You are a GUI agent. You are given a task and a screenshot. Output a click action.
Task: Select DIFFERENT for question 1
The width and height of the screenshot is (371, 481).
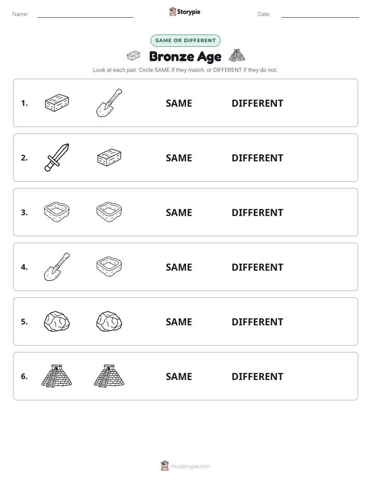(257, 104)
